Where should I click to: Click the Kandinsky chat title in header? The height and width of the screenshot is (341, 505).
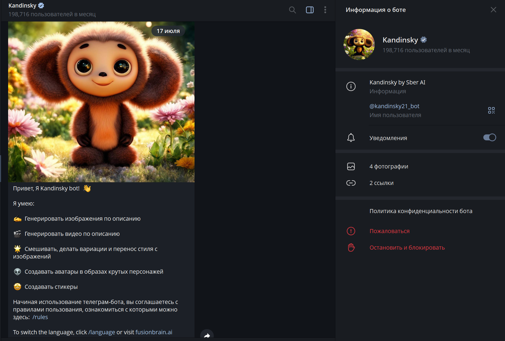point(22,5)
